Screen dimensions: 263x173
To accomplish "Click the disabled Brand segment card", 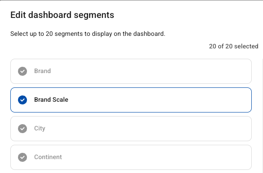I will tap(131, 71).
